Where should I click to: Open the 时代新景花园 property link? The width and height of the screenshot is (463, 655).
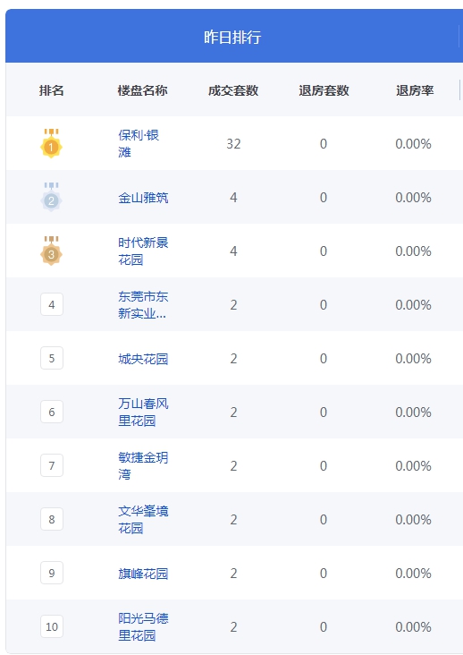pyautogui.click(x=143, y=251)
